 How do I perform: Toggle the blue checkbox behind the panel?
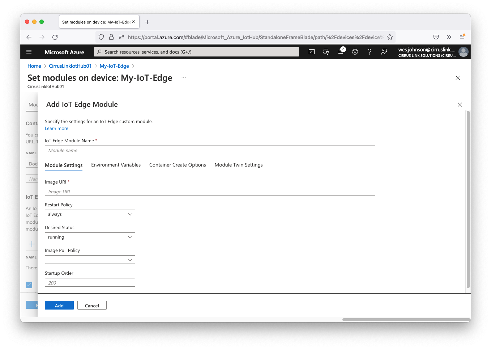(29, 285)
